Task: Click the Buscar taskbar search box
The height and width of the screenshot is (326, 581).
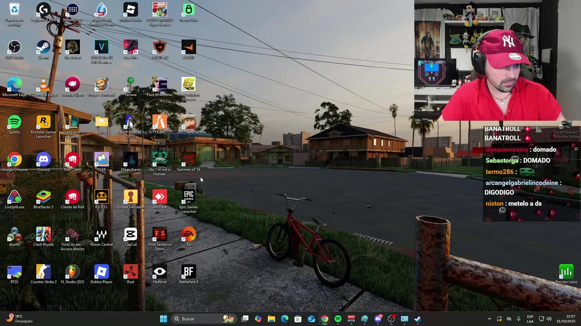Action: point(204,319)
